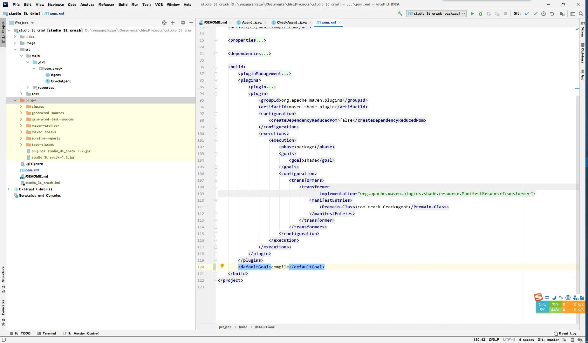This screenshot has width=588, height=343.
Task: Unfold <pluginManagement...> on line 37
Action: coord(216,74)
